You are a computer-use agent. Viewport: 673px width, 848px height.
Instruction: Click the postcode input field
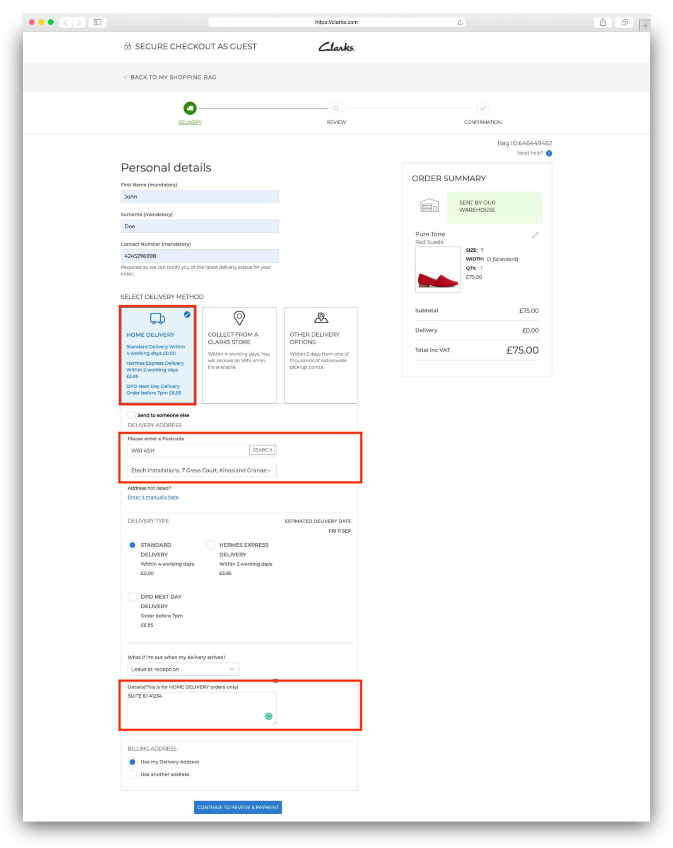click(186, 450)
